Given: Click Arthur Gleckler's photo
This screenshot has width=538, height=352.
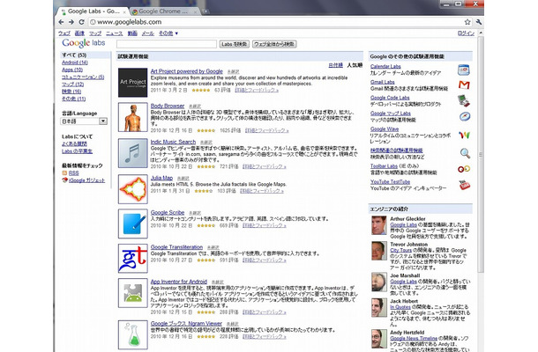Looking at the screenshot, I should (x=378, y=225).
